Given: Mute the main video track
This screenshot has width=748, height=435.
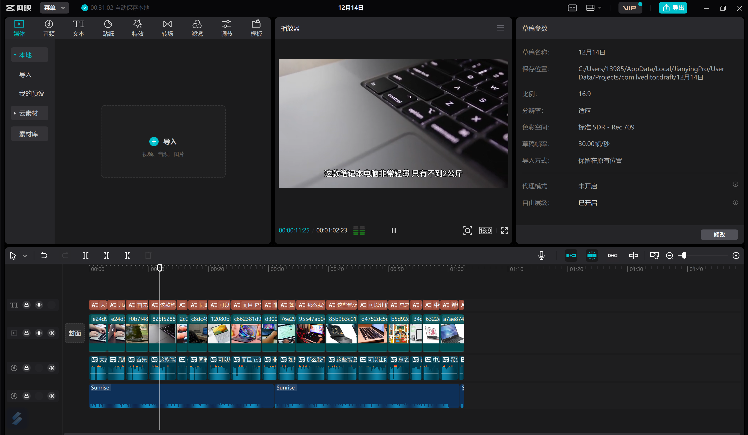Looking at the screenshot, I should 51,333.
